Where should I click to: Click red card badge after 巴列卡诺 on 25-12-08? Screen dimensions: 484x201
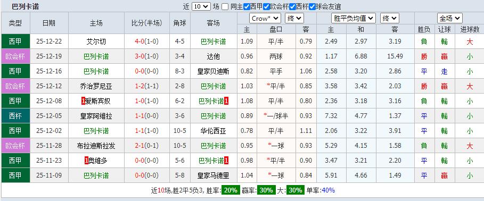(x=226, y=101)
